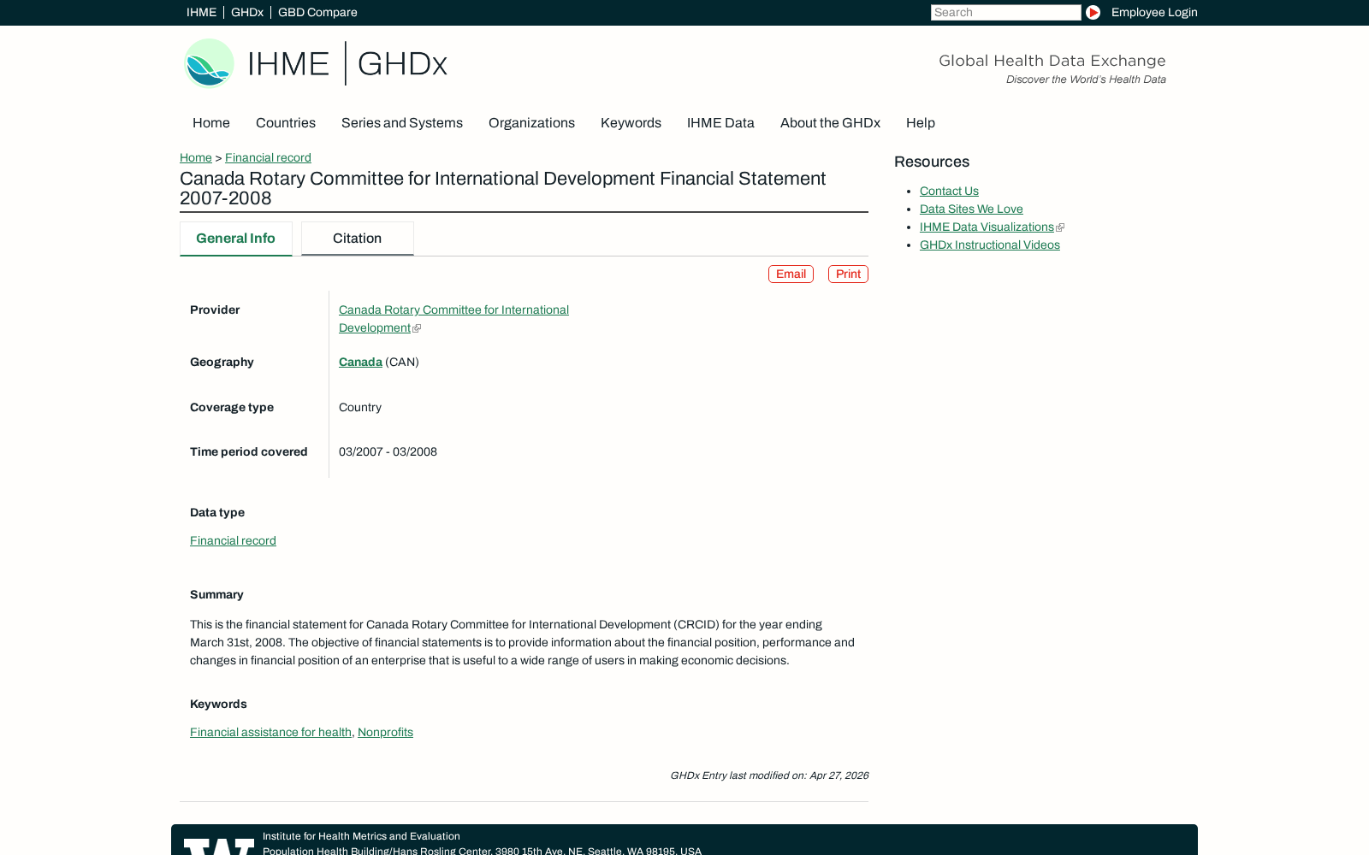Click 'Institute for Health Metrics and Evaluation' footer text

pos(361,836)
